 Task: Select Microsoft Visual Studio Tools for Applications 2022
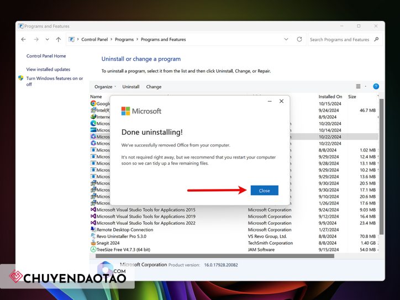[146, 223]
